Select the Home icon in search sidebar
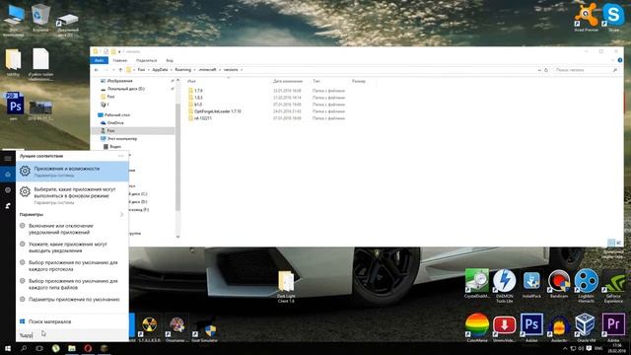 tap(8, 175)
